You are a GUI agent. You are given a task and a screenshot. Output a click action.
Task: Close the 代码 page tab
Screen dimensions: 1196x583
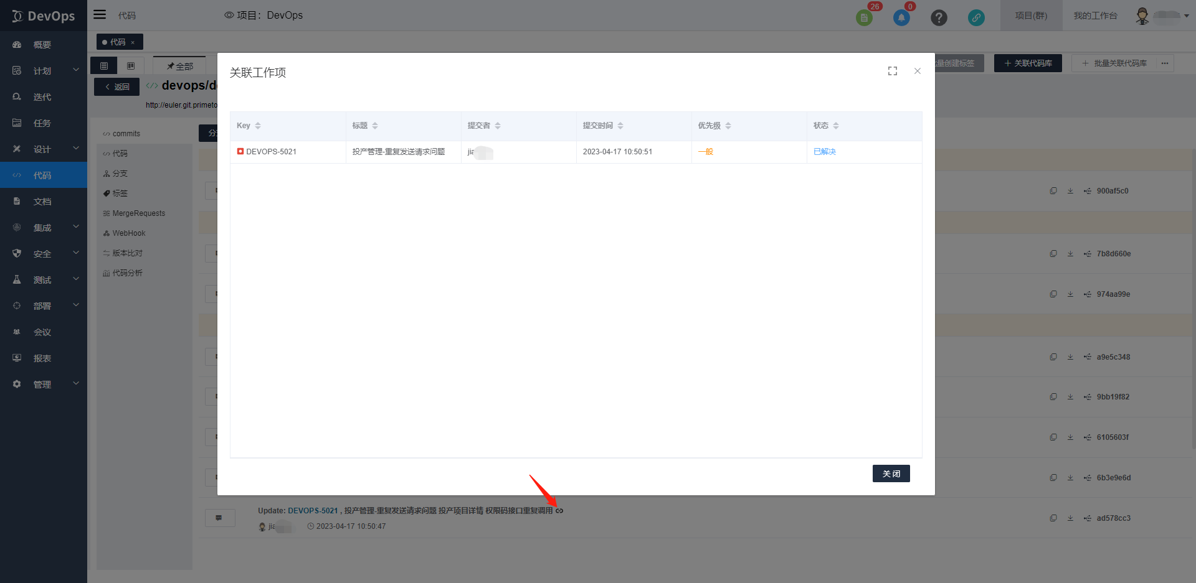(133, 42)
